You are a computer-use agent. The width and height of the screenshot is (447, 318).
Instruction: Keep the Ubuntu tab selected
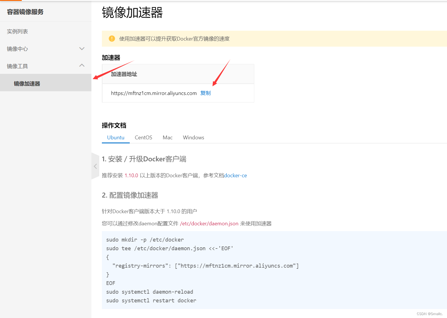click(x=116, y=137)
